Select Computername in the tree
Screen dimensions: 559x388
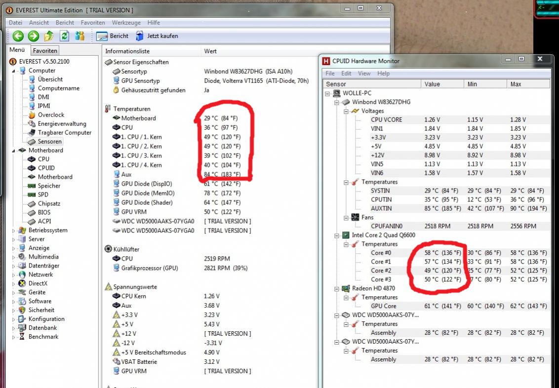point(59,88)
